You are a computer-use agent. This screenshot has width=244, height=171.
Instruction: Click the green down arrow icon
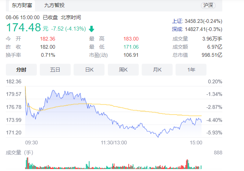pos(91,28)
